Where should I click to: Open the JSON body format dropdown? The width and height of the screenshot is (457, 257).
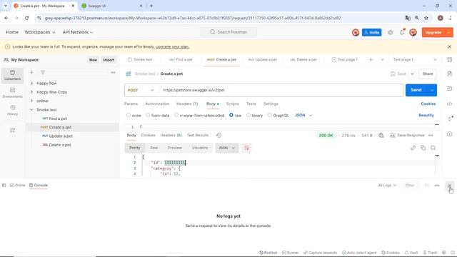click(x=303, y=116)
